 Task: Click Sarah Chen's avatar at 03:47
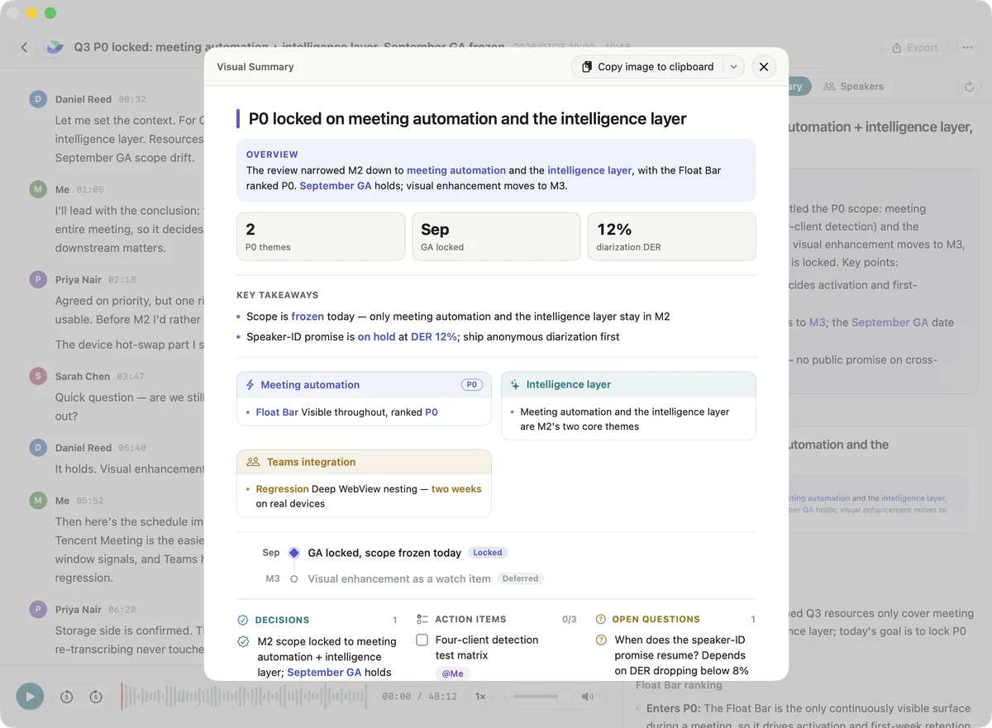(x=37, y=376)
